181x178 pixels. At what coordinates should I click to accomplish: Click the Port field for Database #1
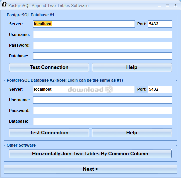(x=160, y=24)
